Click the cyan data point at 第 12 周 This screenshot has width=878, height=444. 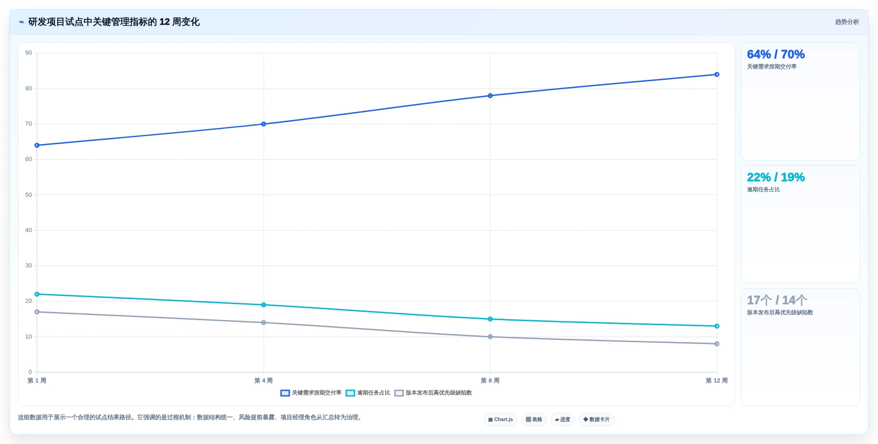coord(717,327)
